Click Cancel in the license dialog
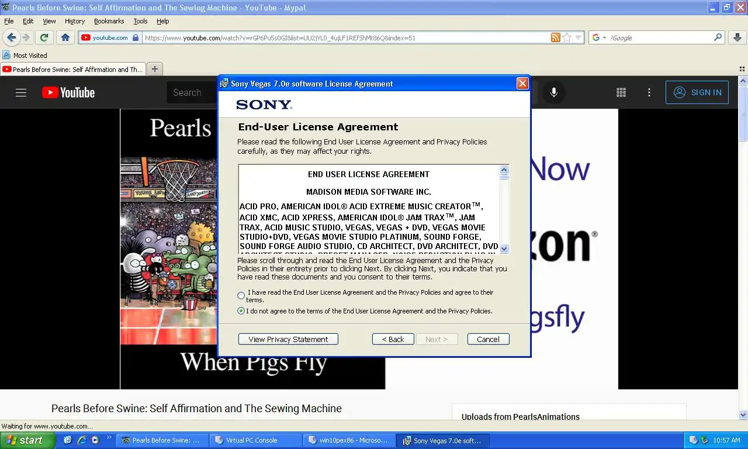The image size is (748, 449). (488, 339)
